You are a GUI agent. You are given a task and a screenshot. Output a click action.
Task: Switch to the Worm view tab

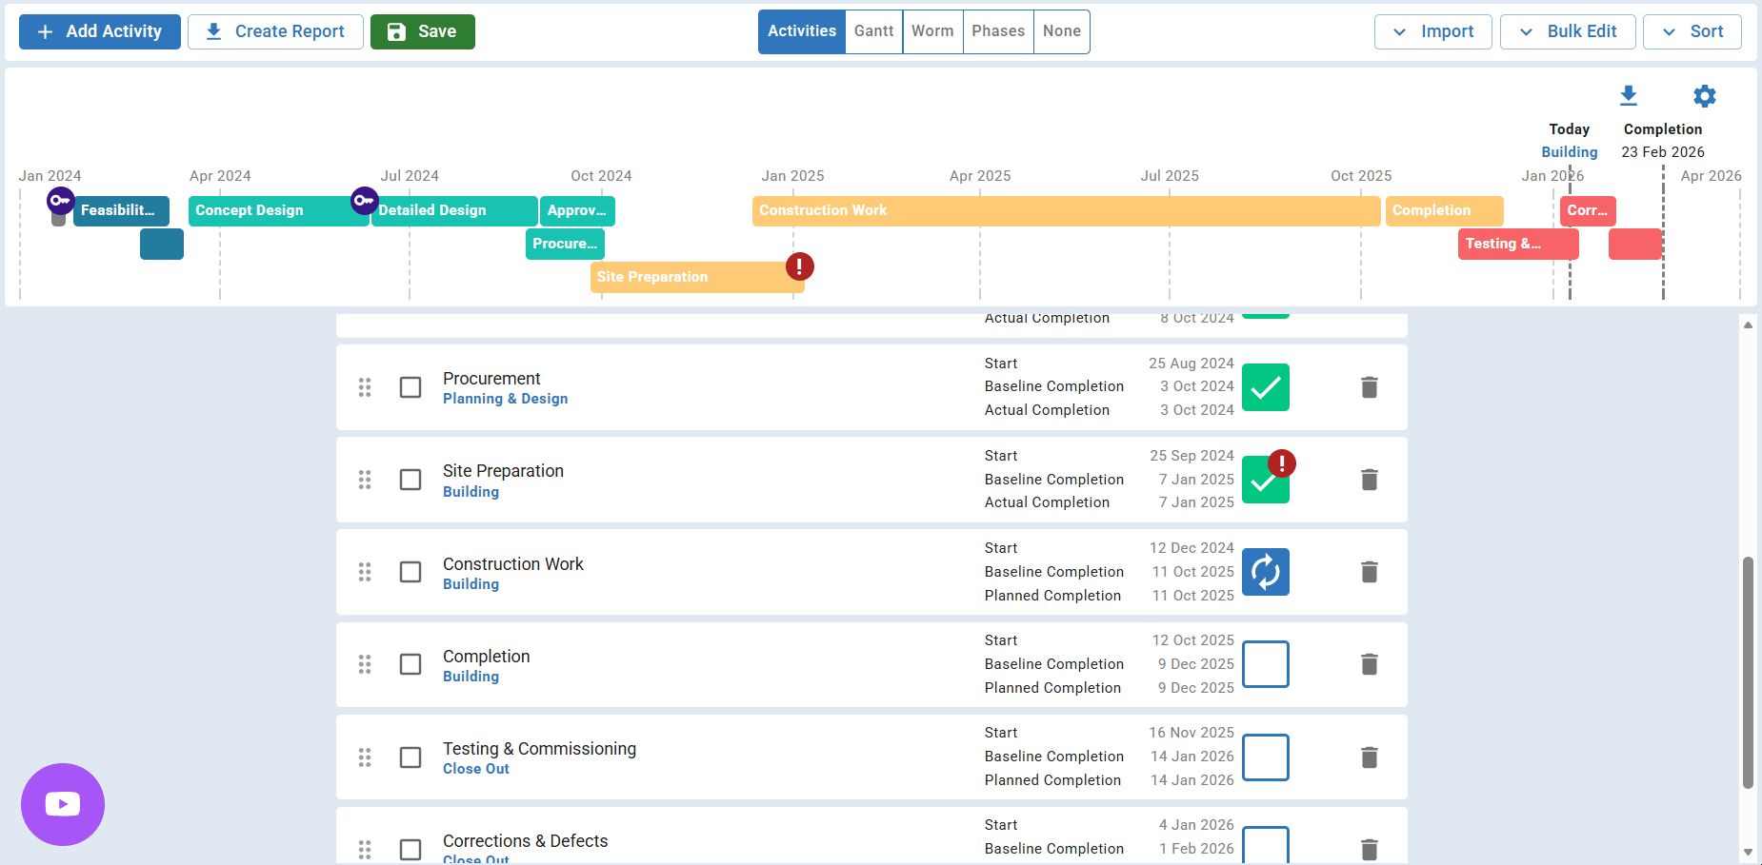click(931, 31)
